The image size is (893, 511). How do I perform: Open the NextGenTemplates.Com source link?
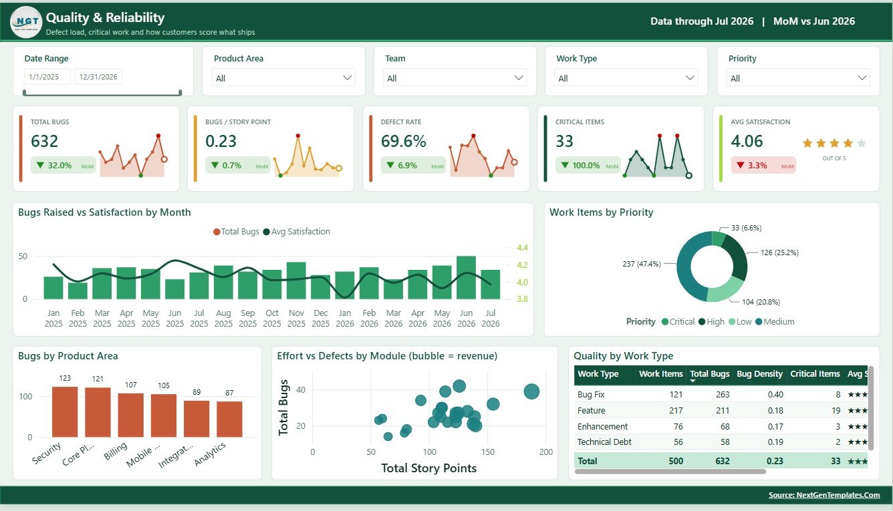[824, 495]
